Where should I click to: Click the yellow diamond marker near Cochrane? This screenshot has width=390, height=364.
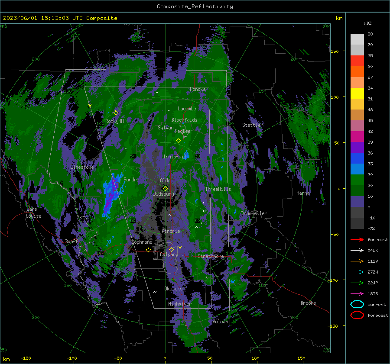coord(149,250)
